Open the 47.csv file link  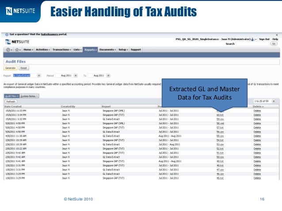pos(220,170)
